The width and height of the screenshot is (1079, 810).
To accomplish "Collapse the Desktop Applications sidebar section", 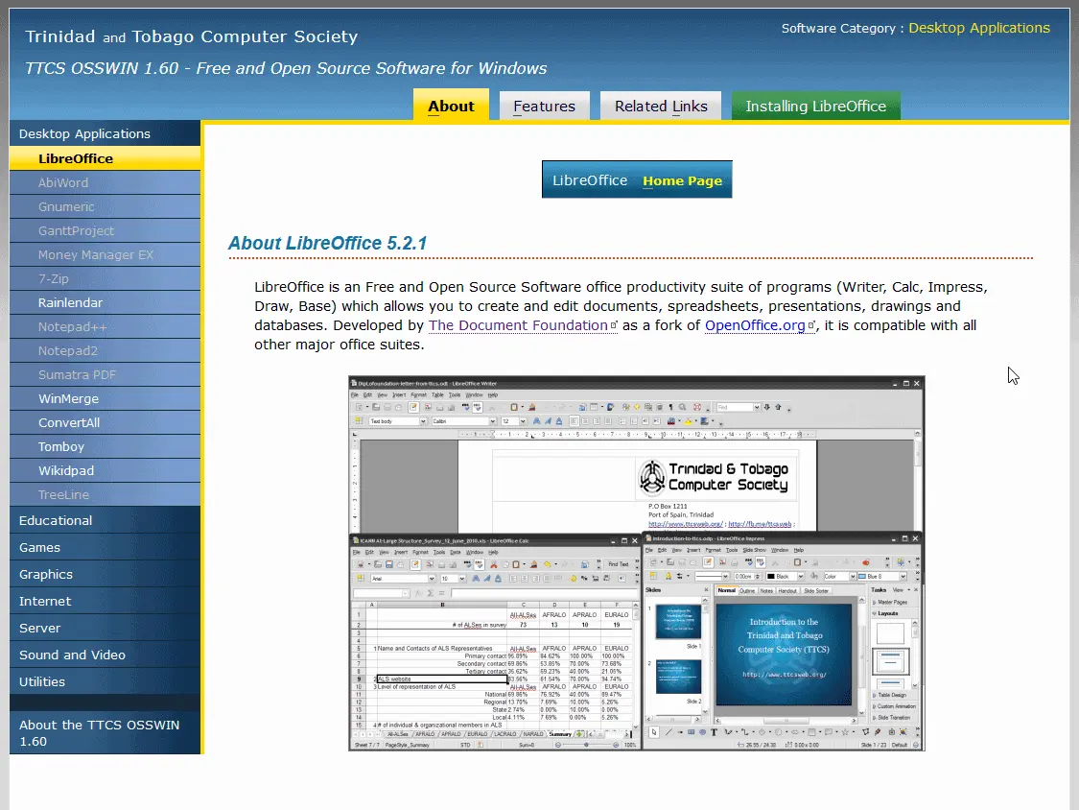I will pos(84,133).
